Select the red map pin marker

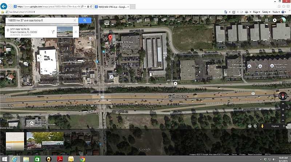coord(110,38)
